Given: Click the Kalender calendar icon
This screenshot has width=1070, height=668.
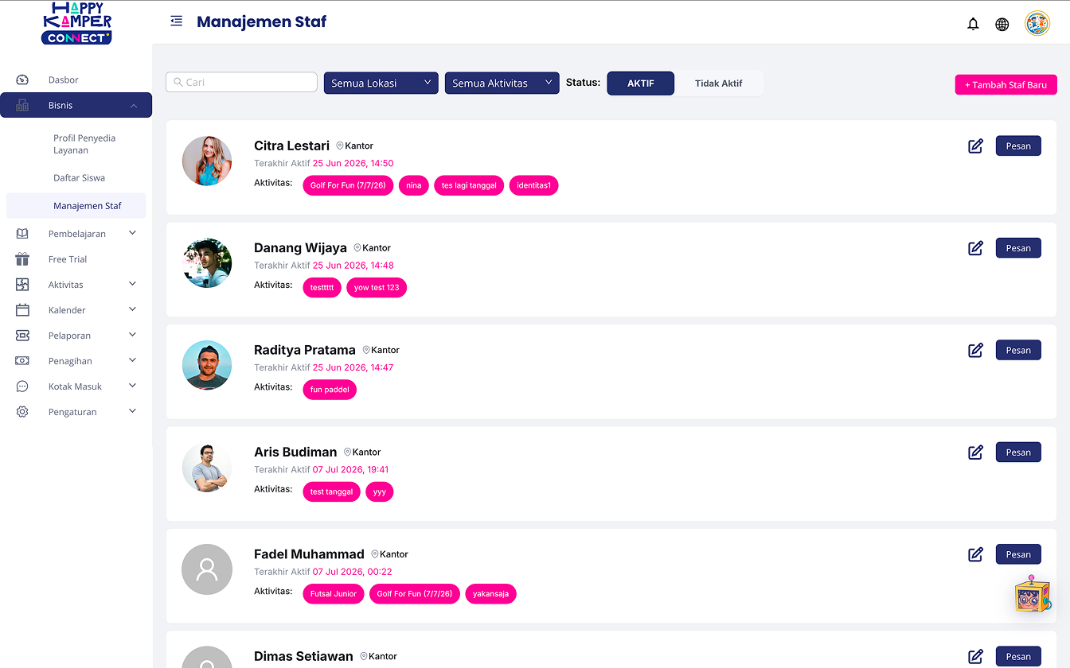Looking at the screenshot, I should tap(22, 310).
